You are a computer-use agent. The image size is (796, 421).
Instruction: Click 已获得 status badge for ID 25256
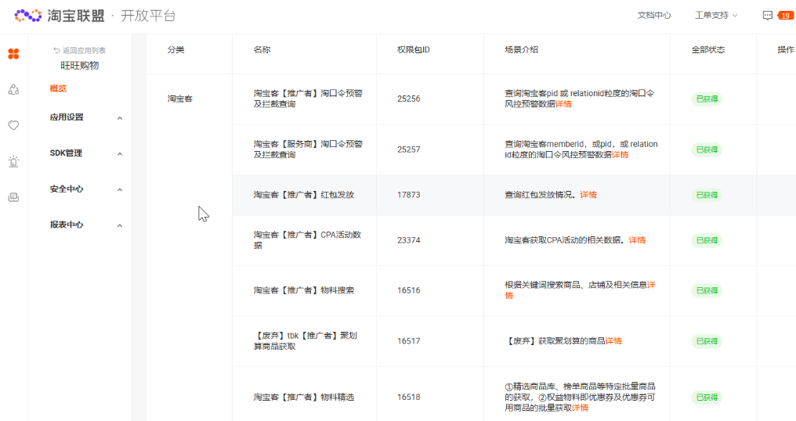(x=706, y=99)
